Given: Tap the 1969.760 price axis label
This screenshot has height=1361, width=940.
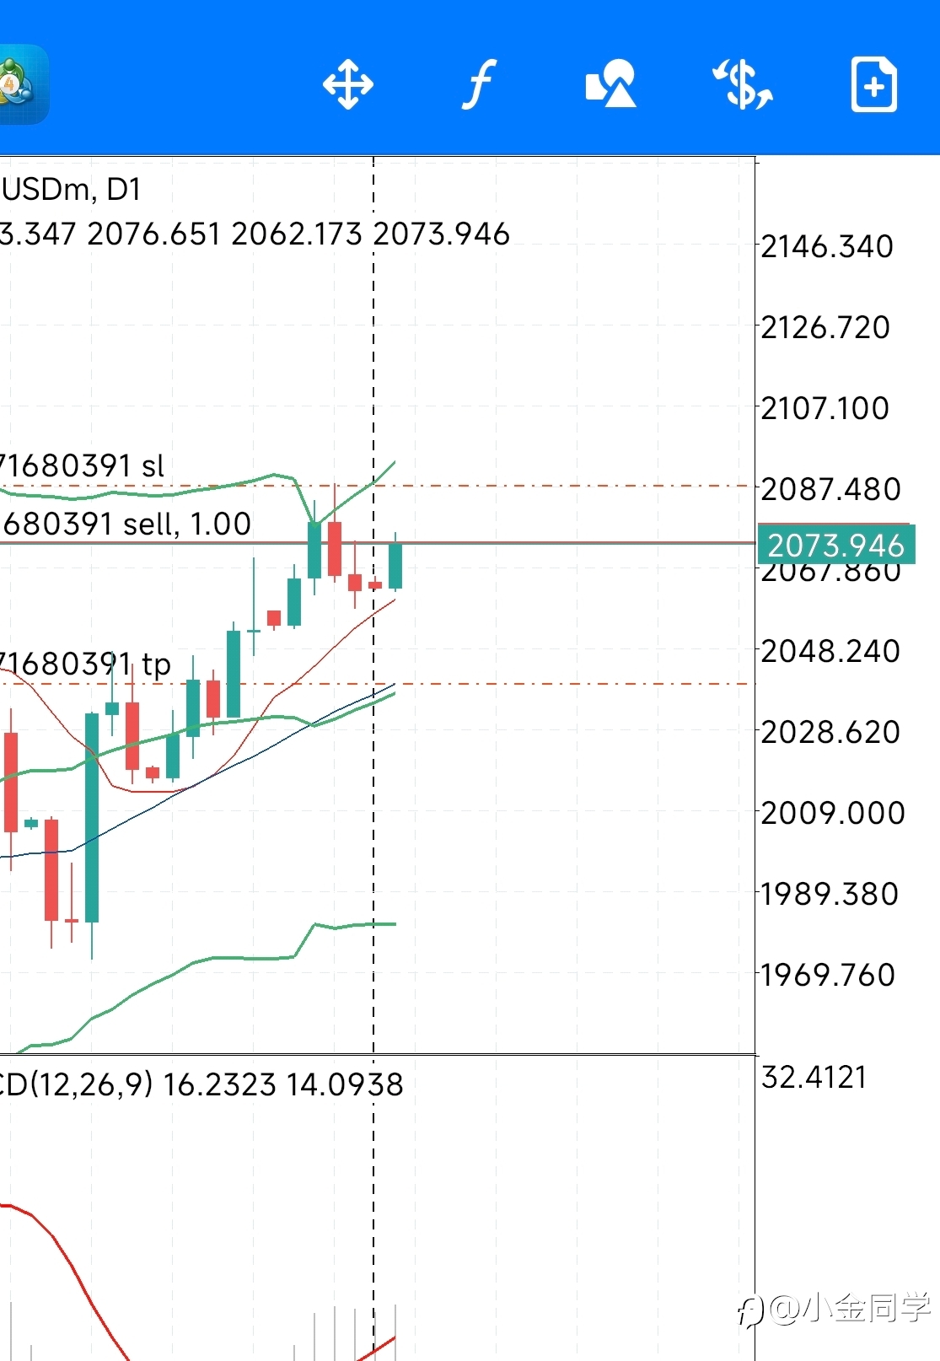Looking at the screenshot, I should 828,975.
